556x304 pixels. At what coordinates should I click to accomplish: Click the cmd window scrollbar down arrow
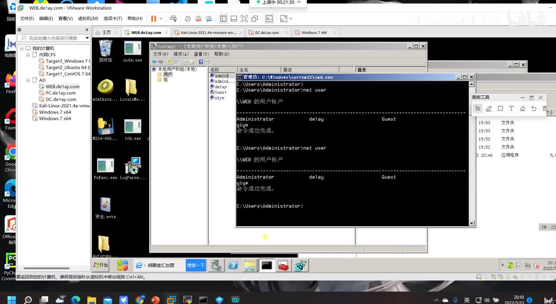point(472,223)
